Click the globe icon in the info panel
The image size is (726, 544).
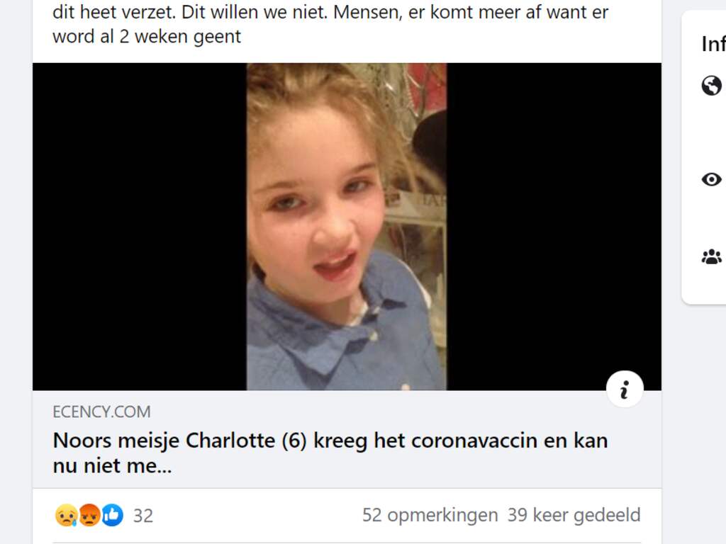coord(711,86)
